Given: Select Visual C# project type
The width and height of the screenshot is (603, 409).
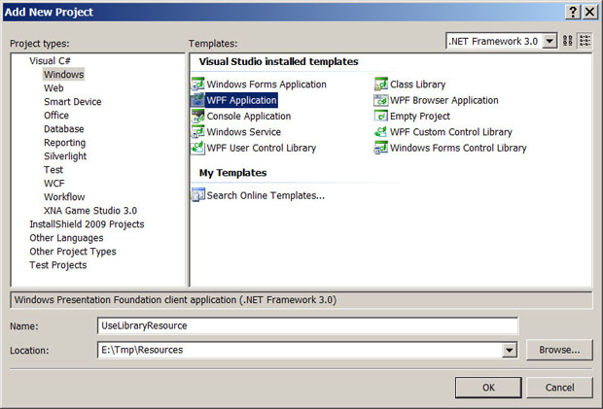Looking at the screenshot, I should 50,60.
